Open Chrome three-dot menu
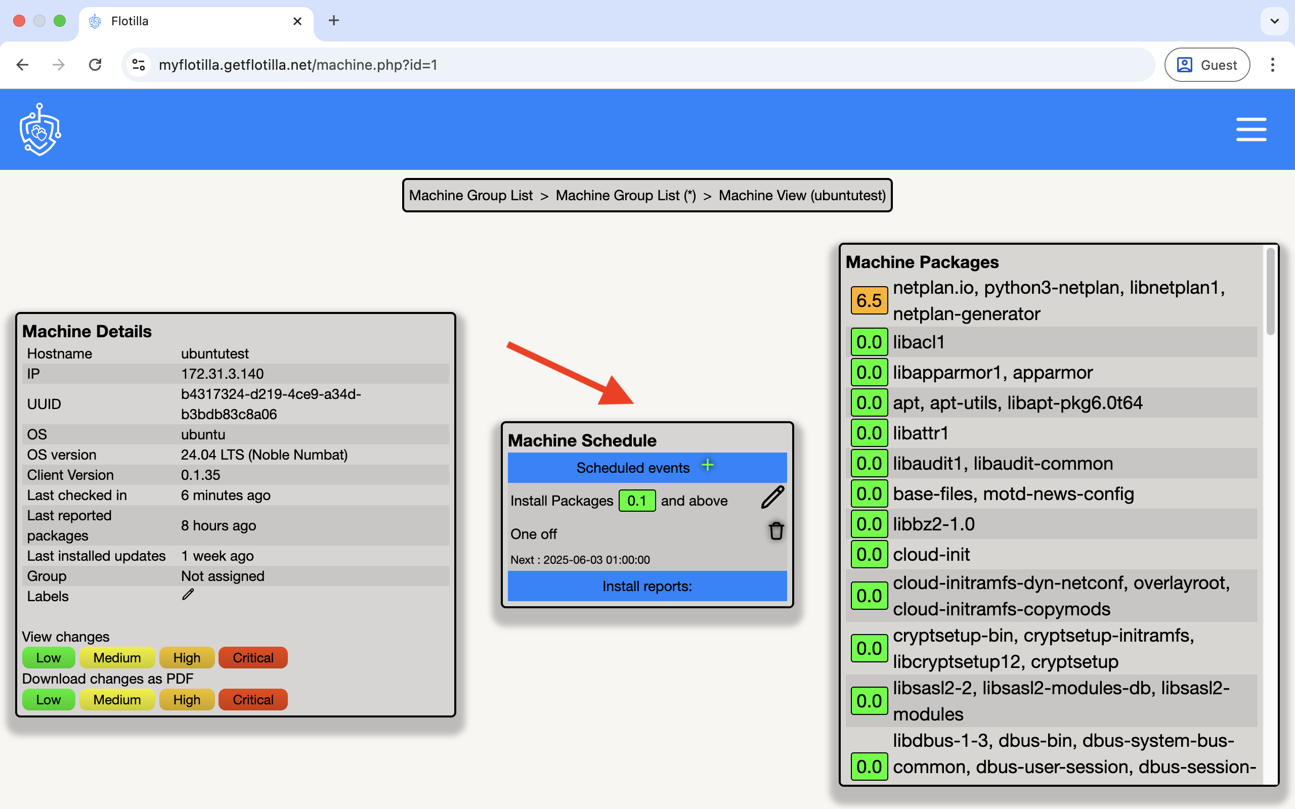This screenshot has width=1295, height=809. [x=1273, y=65]
